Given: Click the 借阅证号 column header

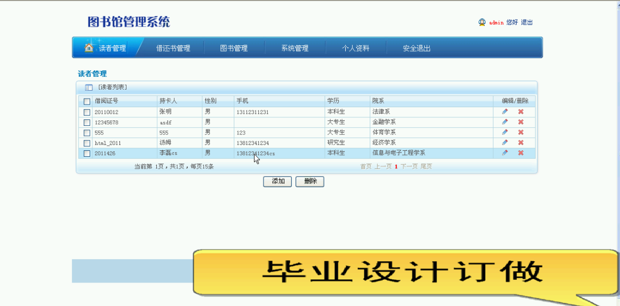Looking at the screenshot, I should point(106,101).
